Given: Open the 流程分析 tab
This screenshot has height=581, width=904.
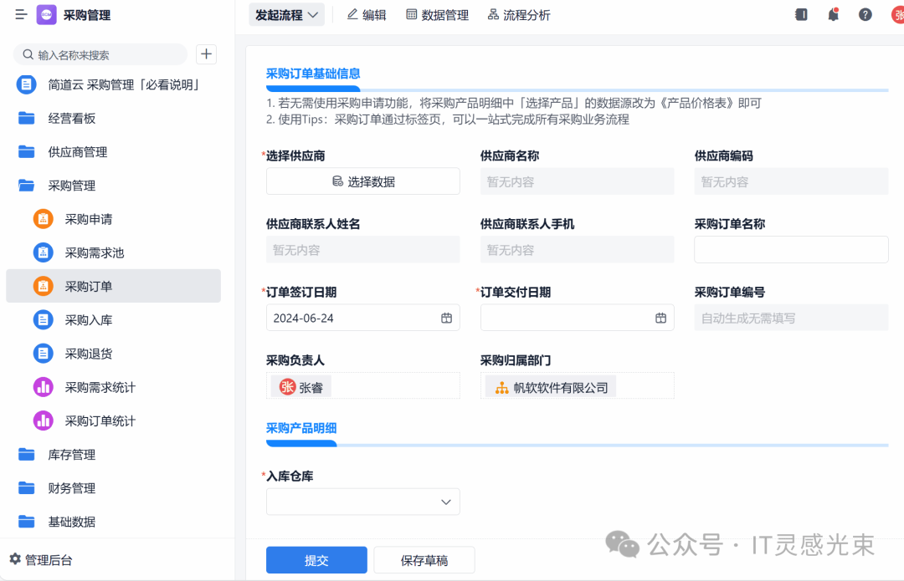Looking at the screenshot, I should pyautogui.click(x=519, y=15).
